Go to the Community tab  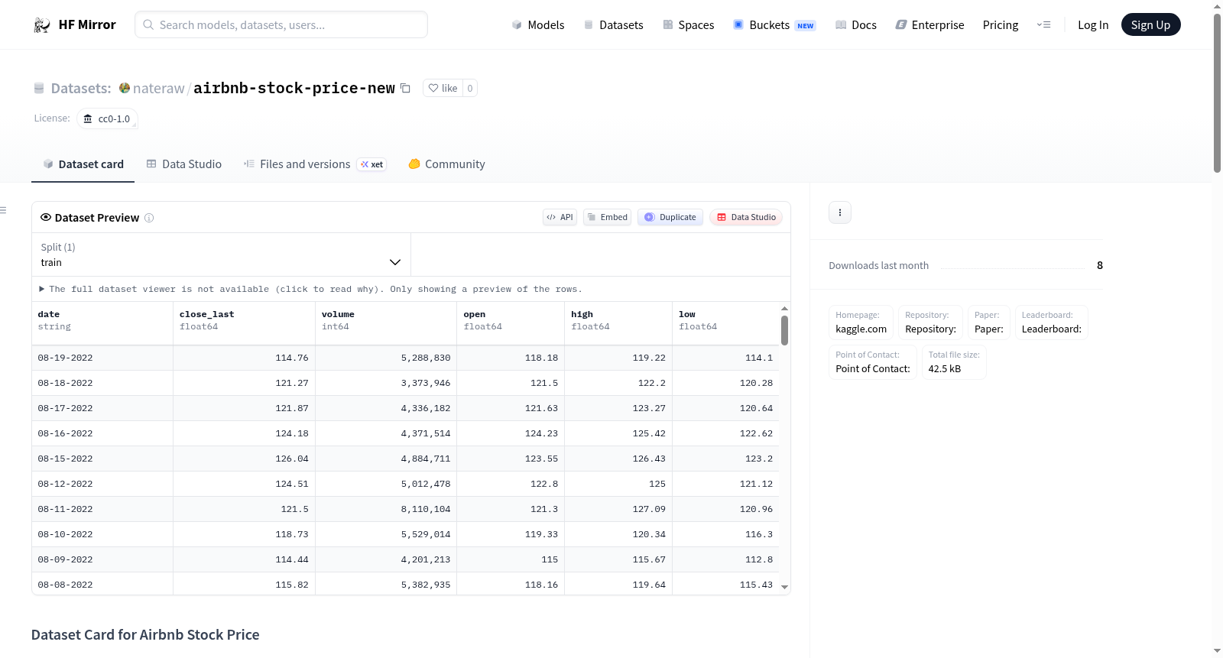click(447, 164)
